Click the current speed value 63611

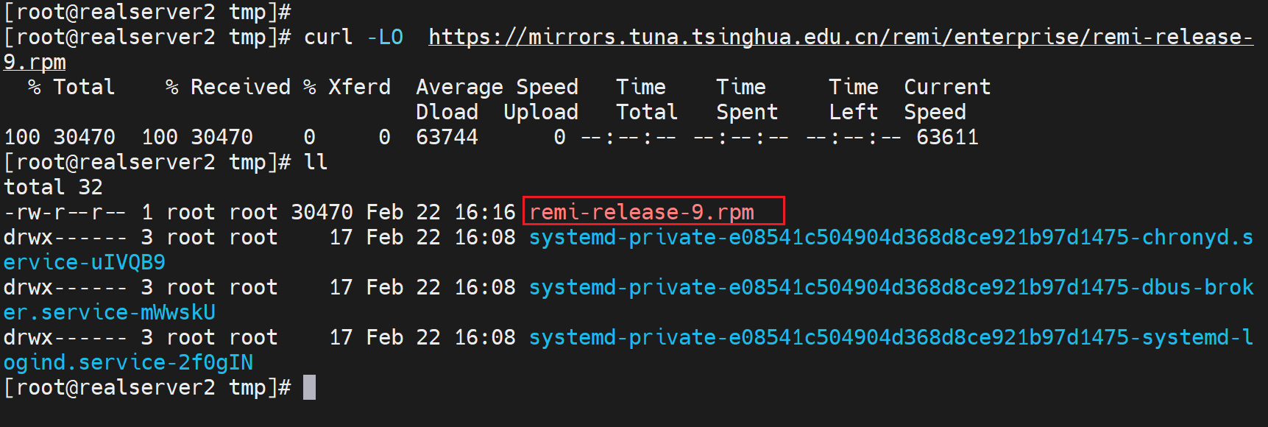[x=947, y=137]
